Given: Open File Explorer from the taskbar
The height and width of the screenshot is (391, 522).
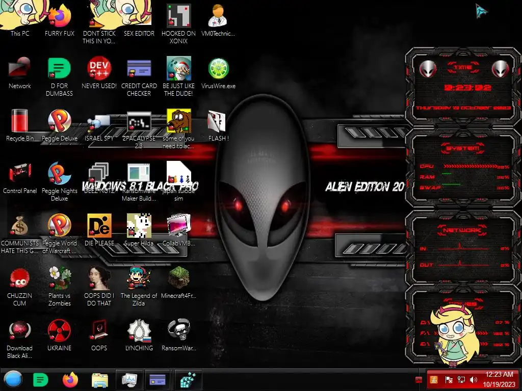Looking at the screenshot, I should pos(100,380).
